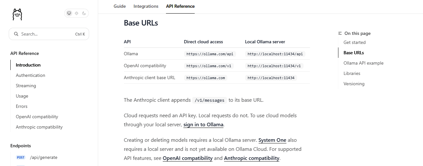423x166 pixels.
Task: Jump to Versioning section
Action: click(x=354, y=84)
